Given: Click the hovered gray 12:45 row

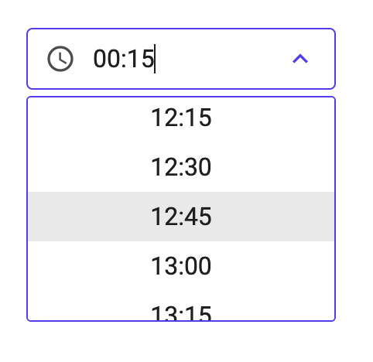Looking at the screenshot, I should click(x=181, y=217).
